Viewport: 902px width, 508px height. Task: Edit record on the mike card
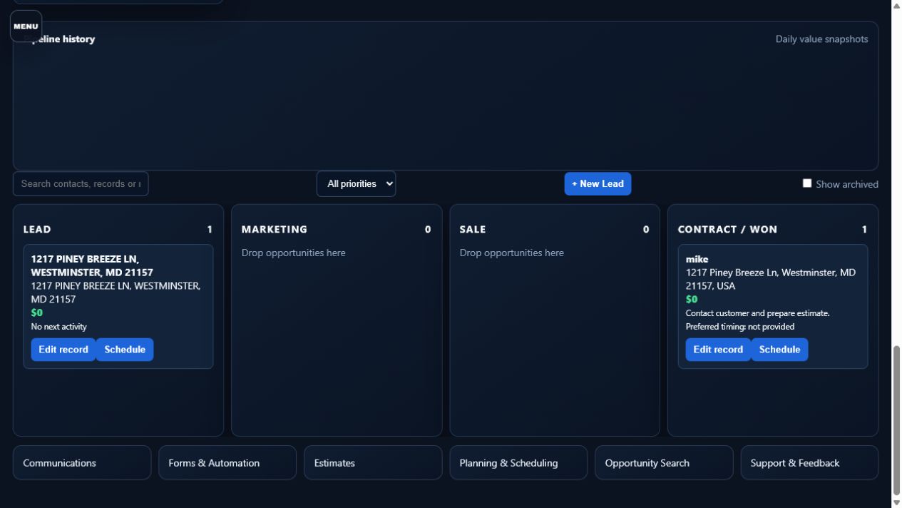click(x=718, y=350)
